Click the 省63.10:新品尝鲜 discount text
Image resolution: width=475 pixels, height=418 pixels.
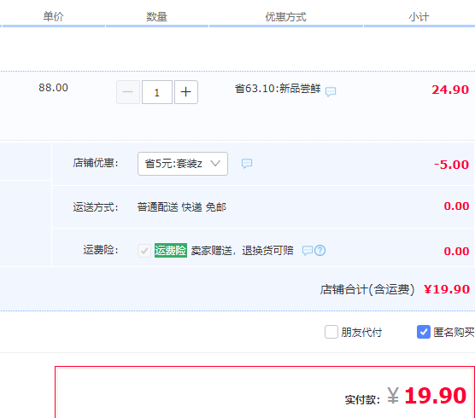tap(278, 89)
